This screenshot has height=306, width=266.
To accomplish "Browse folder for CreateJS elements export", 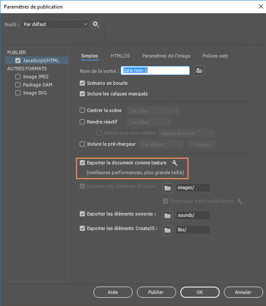I will [167, 230].
